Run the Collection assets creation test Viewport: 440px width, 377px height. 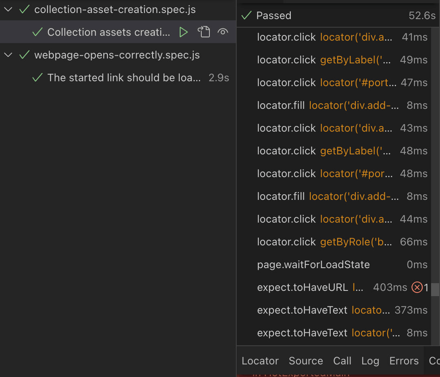point(183,32)
